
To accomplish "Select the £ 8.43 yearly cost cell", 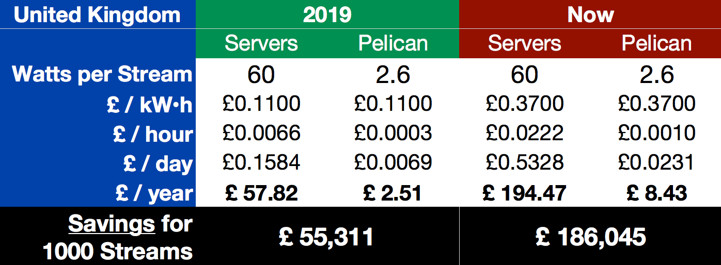I will (x=656, y=193).
